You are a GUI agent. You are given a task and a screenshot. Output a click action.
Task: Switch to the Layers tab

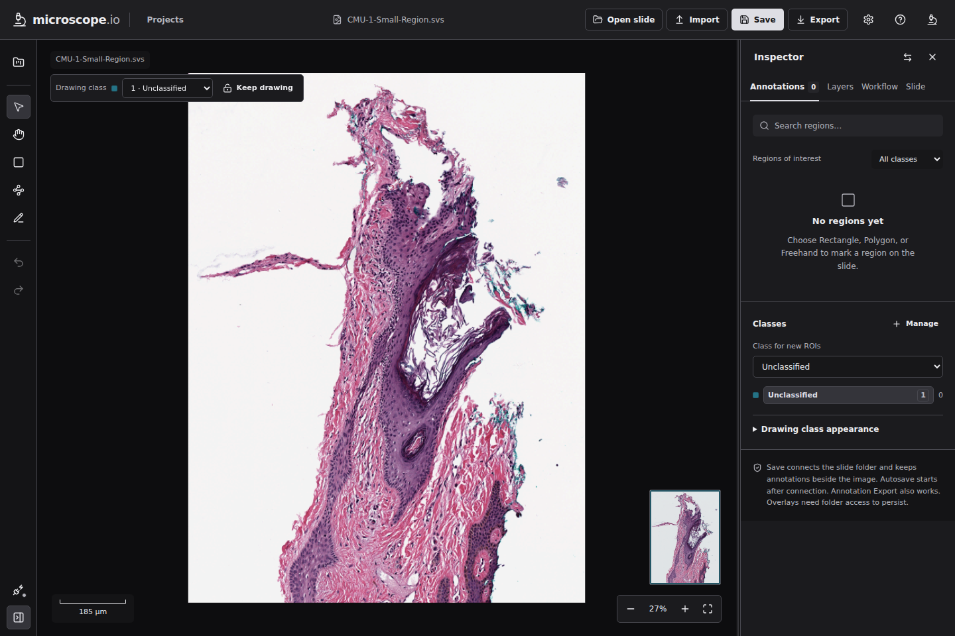click(840, 87)
